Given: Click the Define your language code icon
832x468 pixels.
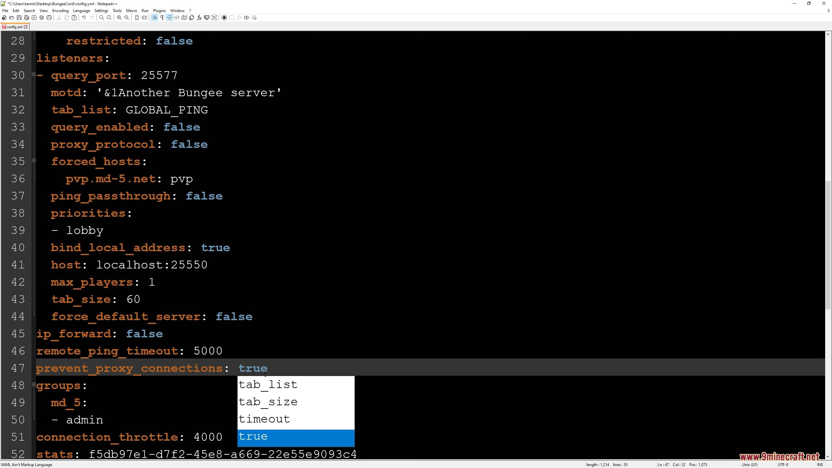Looking at the screenshot, I should pos(176,18).
